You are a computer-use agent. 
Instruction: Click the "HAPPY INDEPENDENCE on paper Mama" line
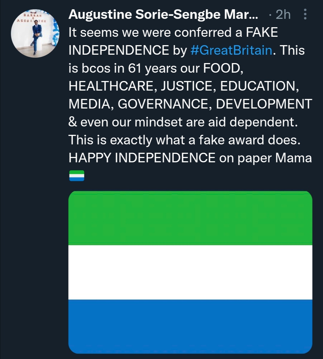click(190, 158)
